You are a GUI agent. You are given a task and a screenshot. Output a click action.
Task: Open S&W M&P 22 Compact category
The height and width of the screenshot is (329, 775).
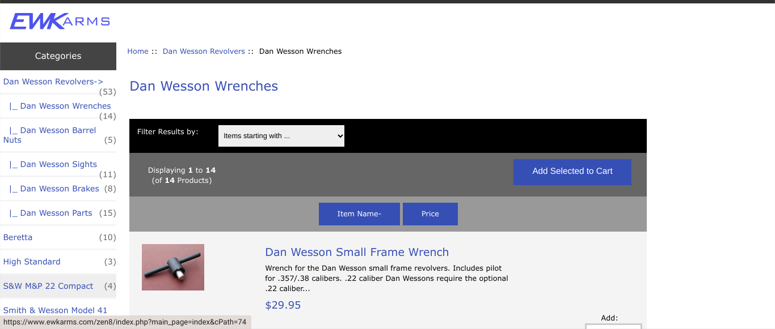pos(48,286)
